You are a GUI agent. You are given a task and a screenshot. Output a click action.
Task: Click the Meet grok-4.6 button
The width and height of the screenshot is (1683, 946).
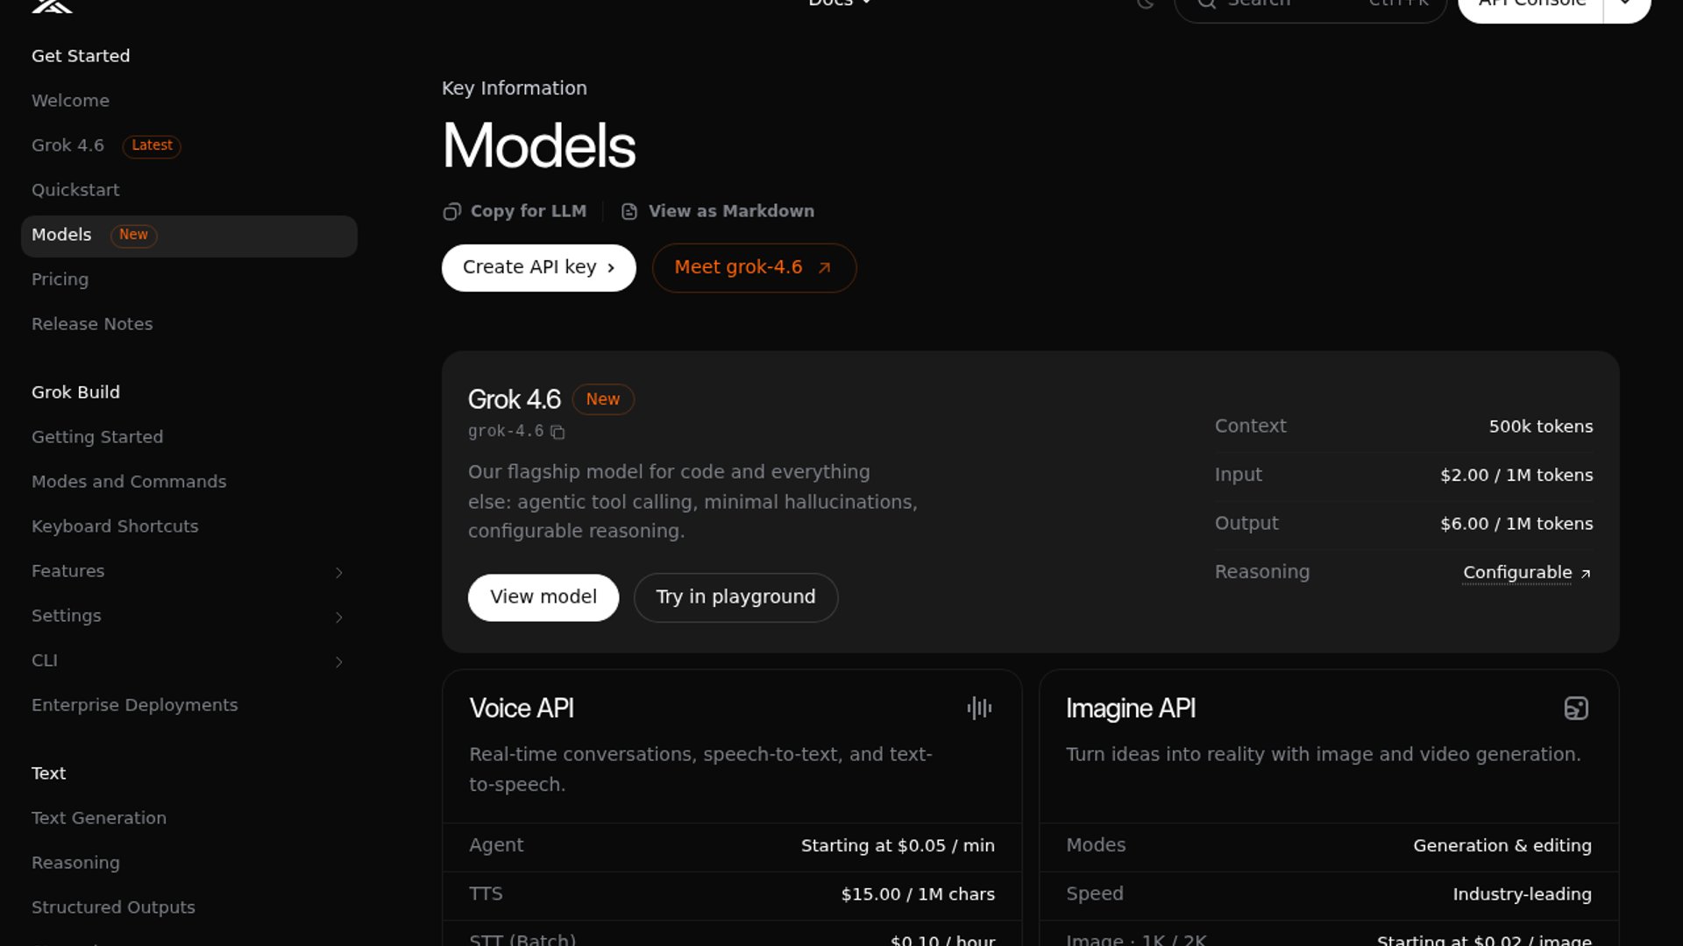pyautogui.click(x=754, y=268)
